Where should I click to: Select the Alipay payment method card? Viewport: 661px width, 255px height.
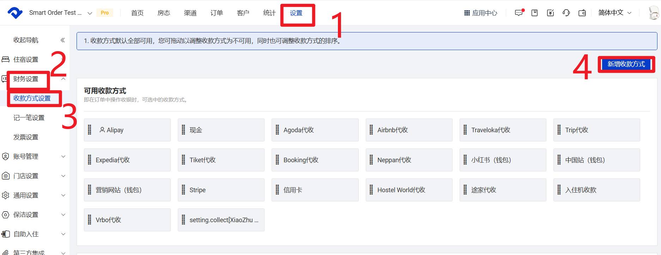(127, 130)
